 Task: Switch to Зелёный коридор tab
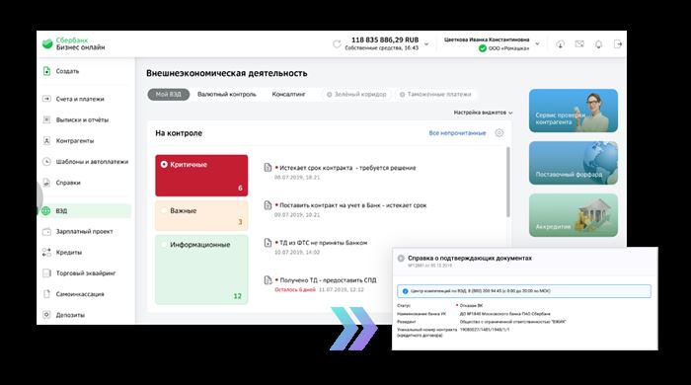(356, 94)
